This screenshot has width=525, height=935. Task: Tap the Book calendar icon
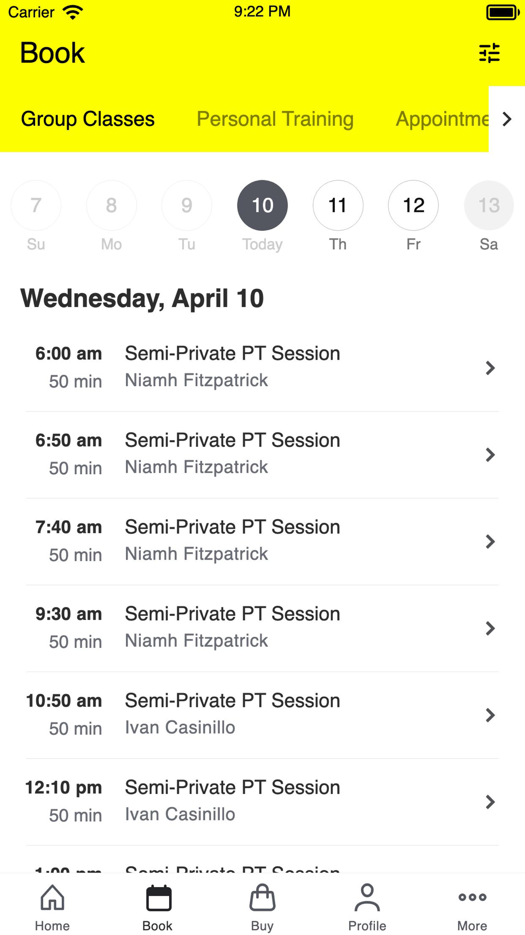tap(158, 898)
